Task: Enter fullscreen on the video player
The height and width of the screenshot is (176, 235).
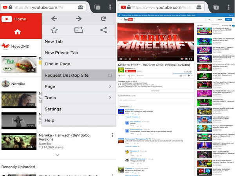Action: click(x=190, y=59)
